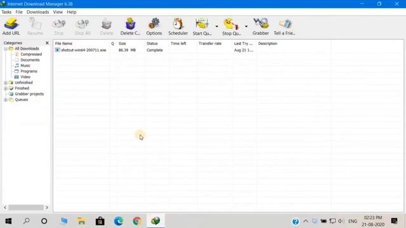Select the All Downloads category

pyautogui.click(x=27, y=49)
